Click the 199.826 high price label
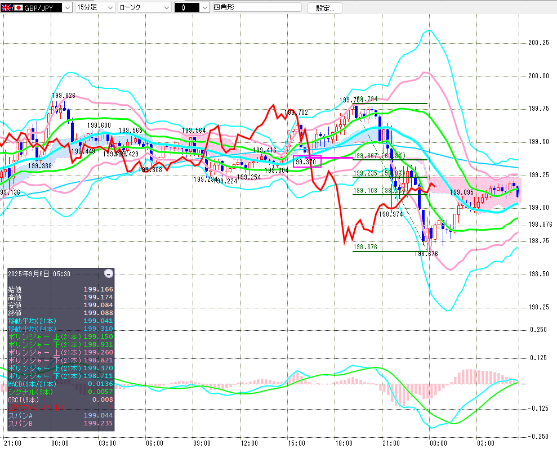Screen dimensions: 557x449 pos(64,96)
